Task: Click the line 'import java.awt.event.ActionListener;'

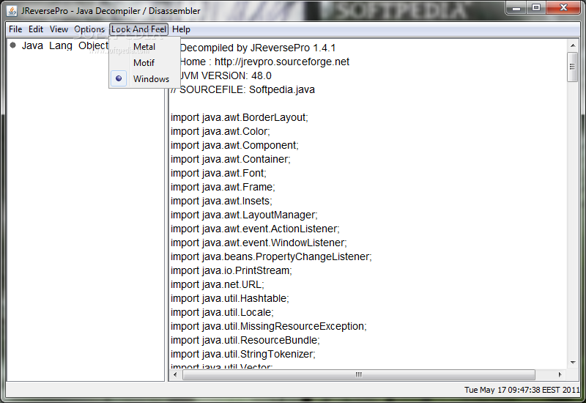Action: [x=255, y=229]
